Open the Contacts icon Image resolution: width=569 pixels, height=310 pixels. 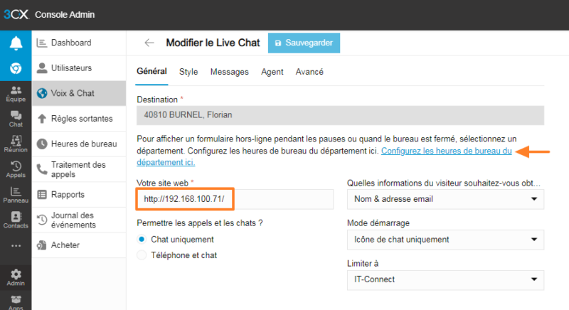pyautogui.click(x=16, y=220)
